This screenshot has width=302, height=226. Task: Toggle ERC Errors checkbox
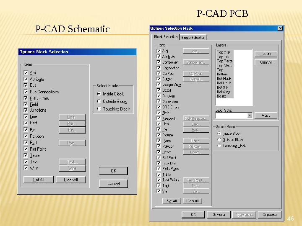coord(26,98)
